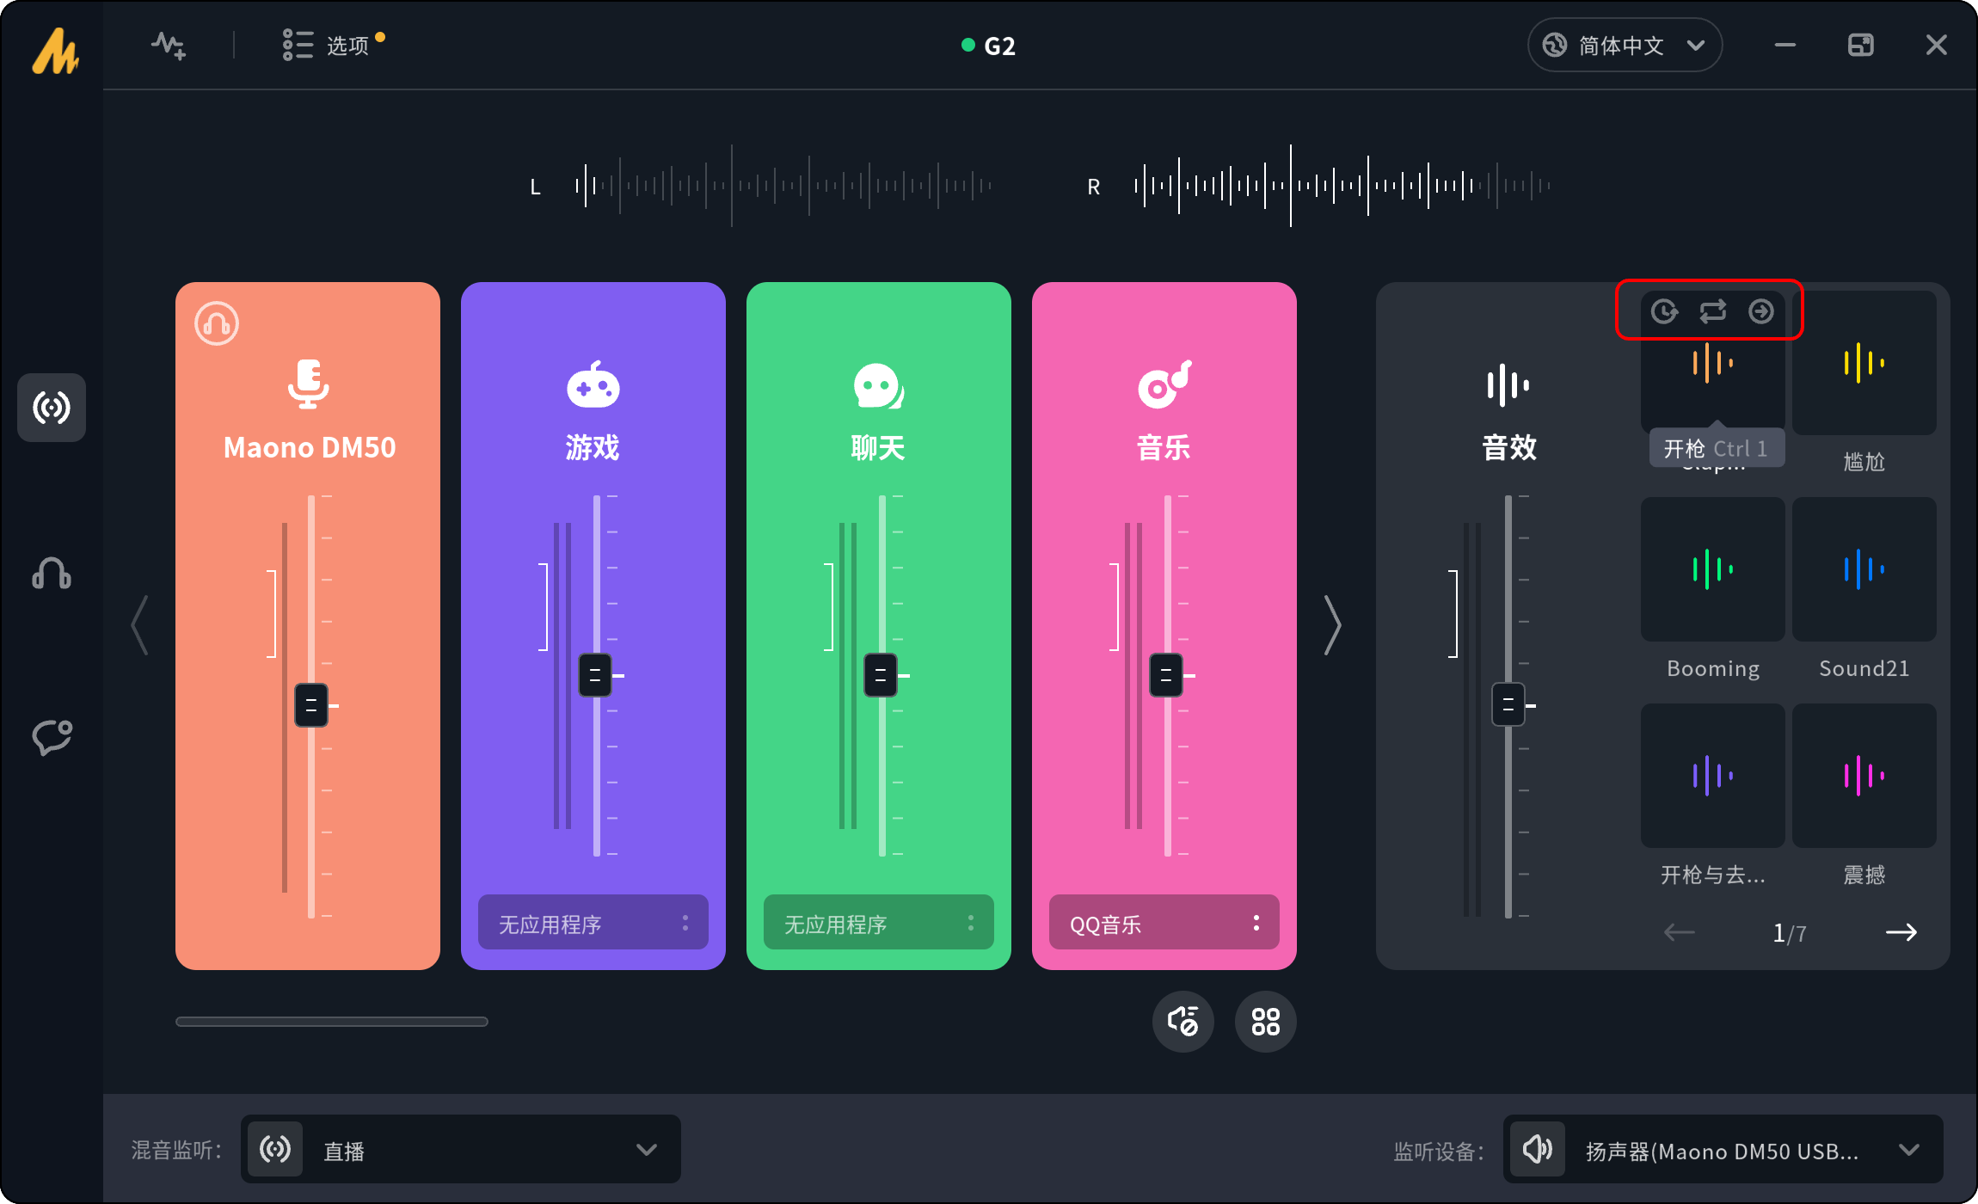
Task: Go to next sound effects page
Action: point(1901,932)
